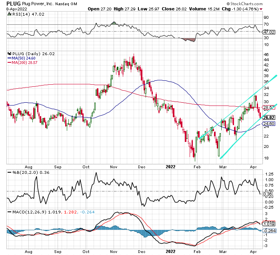Click the RSI mountain icon beside RSI(14)

[x=9, y=14]
